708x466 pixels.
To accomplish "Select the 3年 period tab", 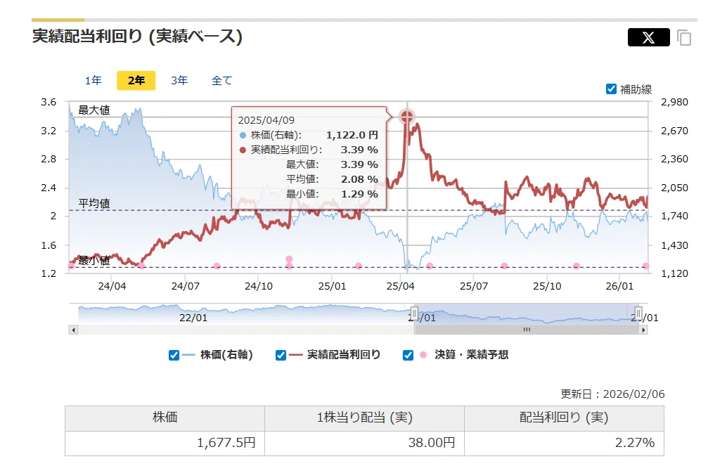I will pyautogui.click(x=179, y=80).
